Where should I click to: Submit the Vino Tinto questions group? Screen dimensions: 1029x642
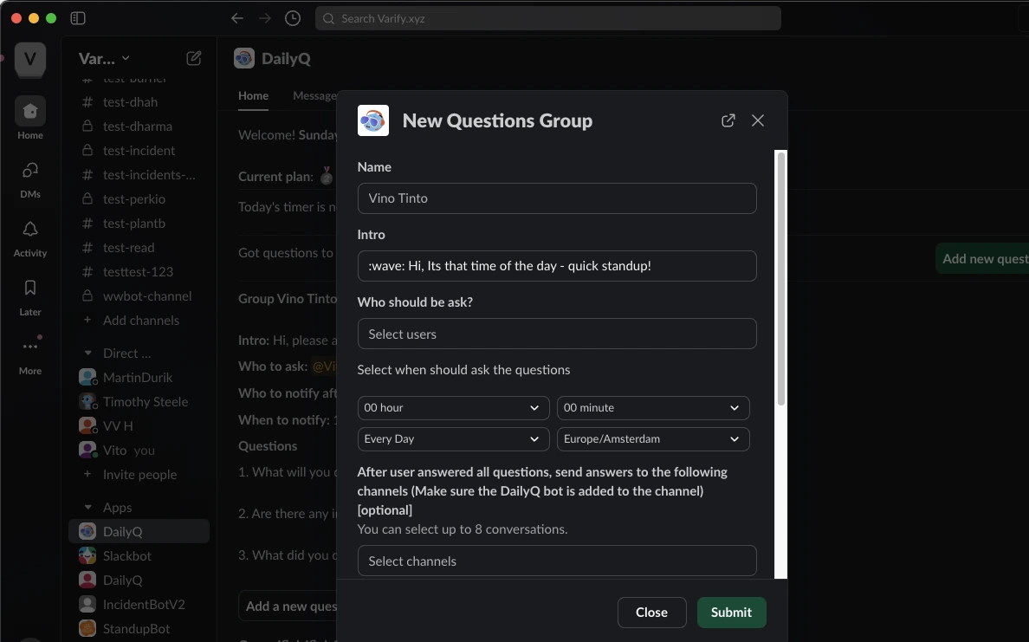[731, 613]
